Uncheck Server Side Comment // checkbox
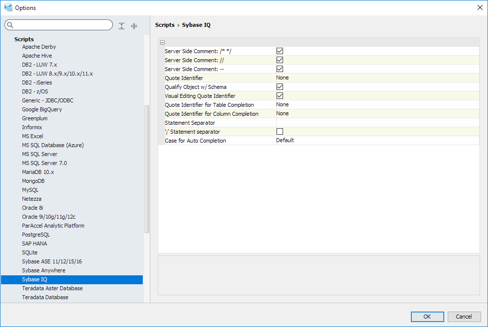This screenshot has width=488, height=327. click(x=280, y=60)
